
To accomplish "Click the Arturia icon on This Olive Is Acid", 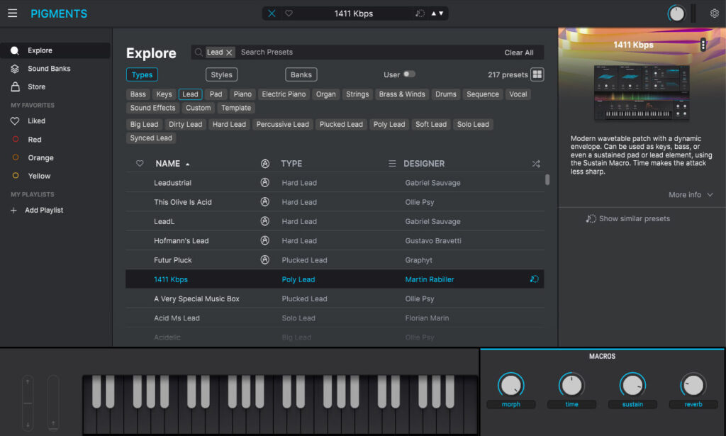I will click(265, 202).
